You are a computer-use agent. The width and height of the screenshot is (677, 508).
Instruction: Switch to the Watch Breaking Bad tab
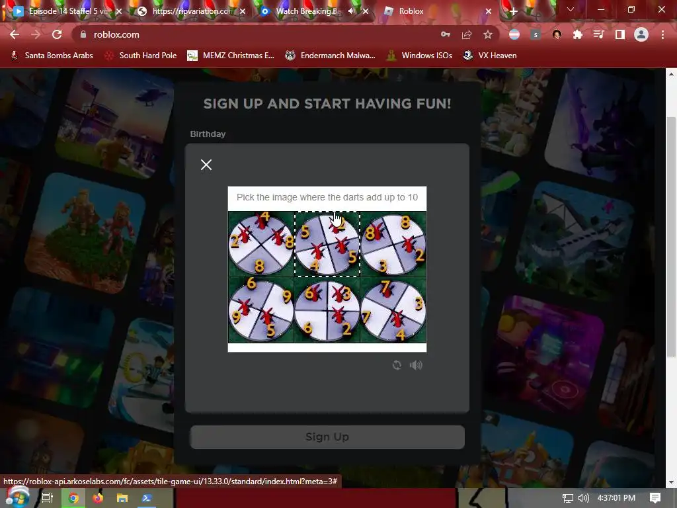tap(307, 11)
